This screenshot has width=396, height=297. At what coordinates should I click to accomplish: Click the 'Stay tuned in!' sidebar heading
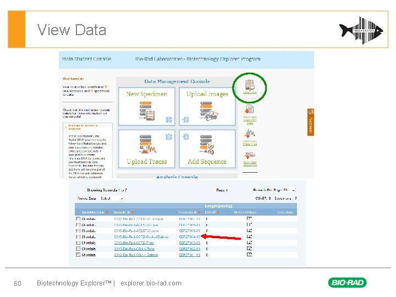click(73, 79)
